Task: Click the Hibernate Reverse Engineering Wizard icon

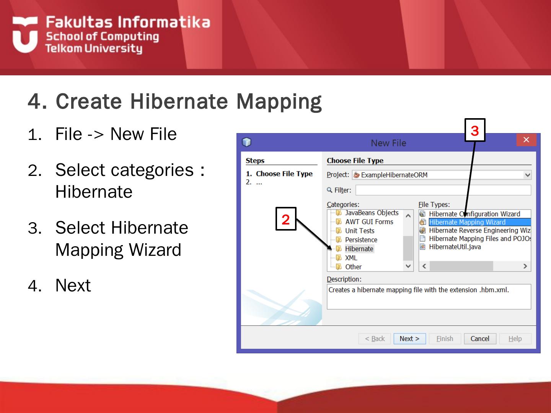Action: click(422, 230)
